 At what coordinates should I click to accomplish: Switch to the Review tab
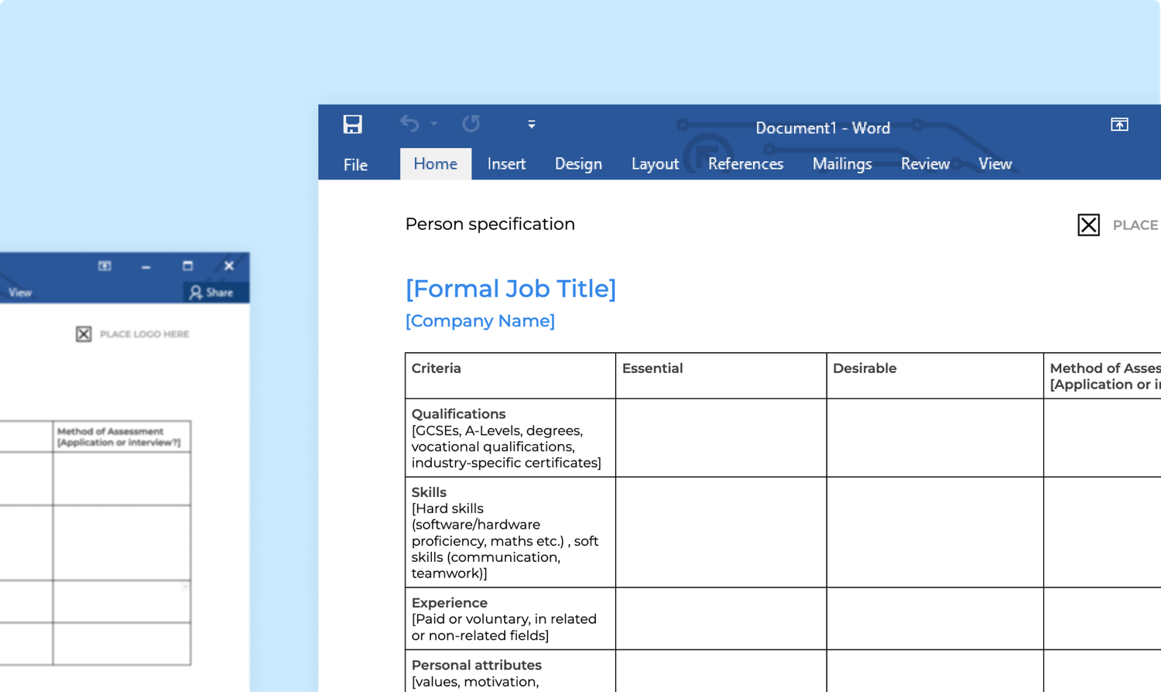pos(926,163)
